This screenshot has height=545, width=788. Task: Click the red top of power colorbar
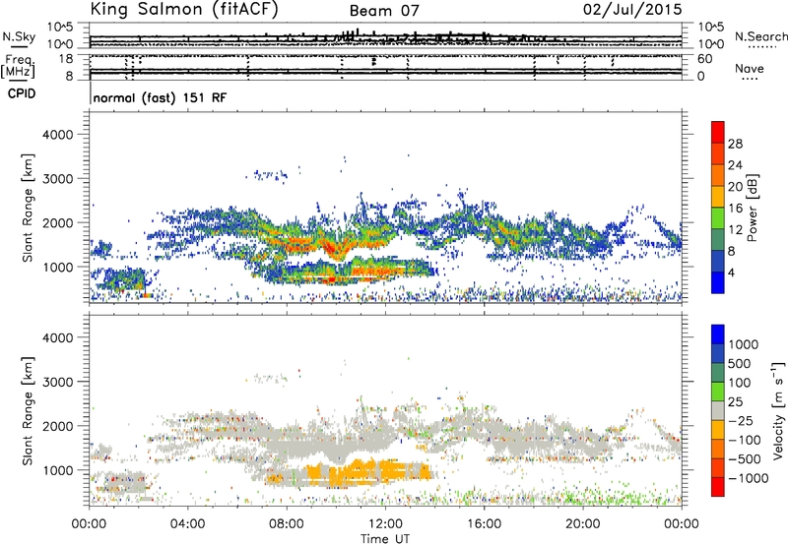tap(718, 132)
